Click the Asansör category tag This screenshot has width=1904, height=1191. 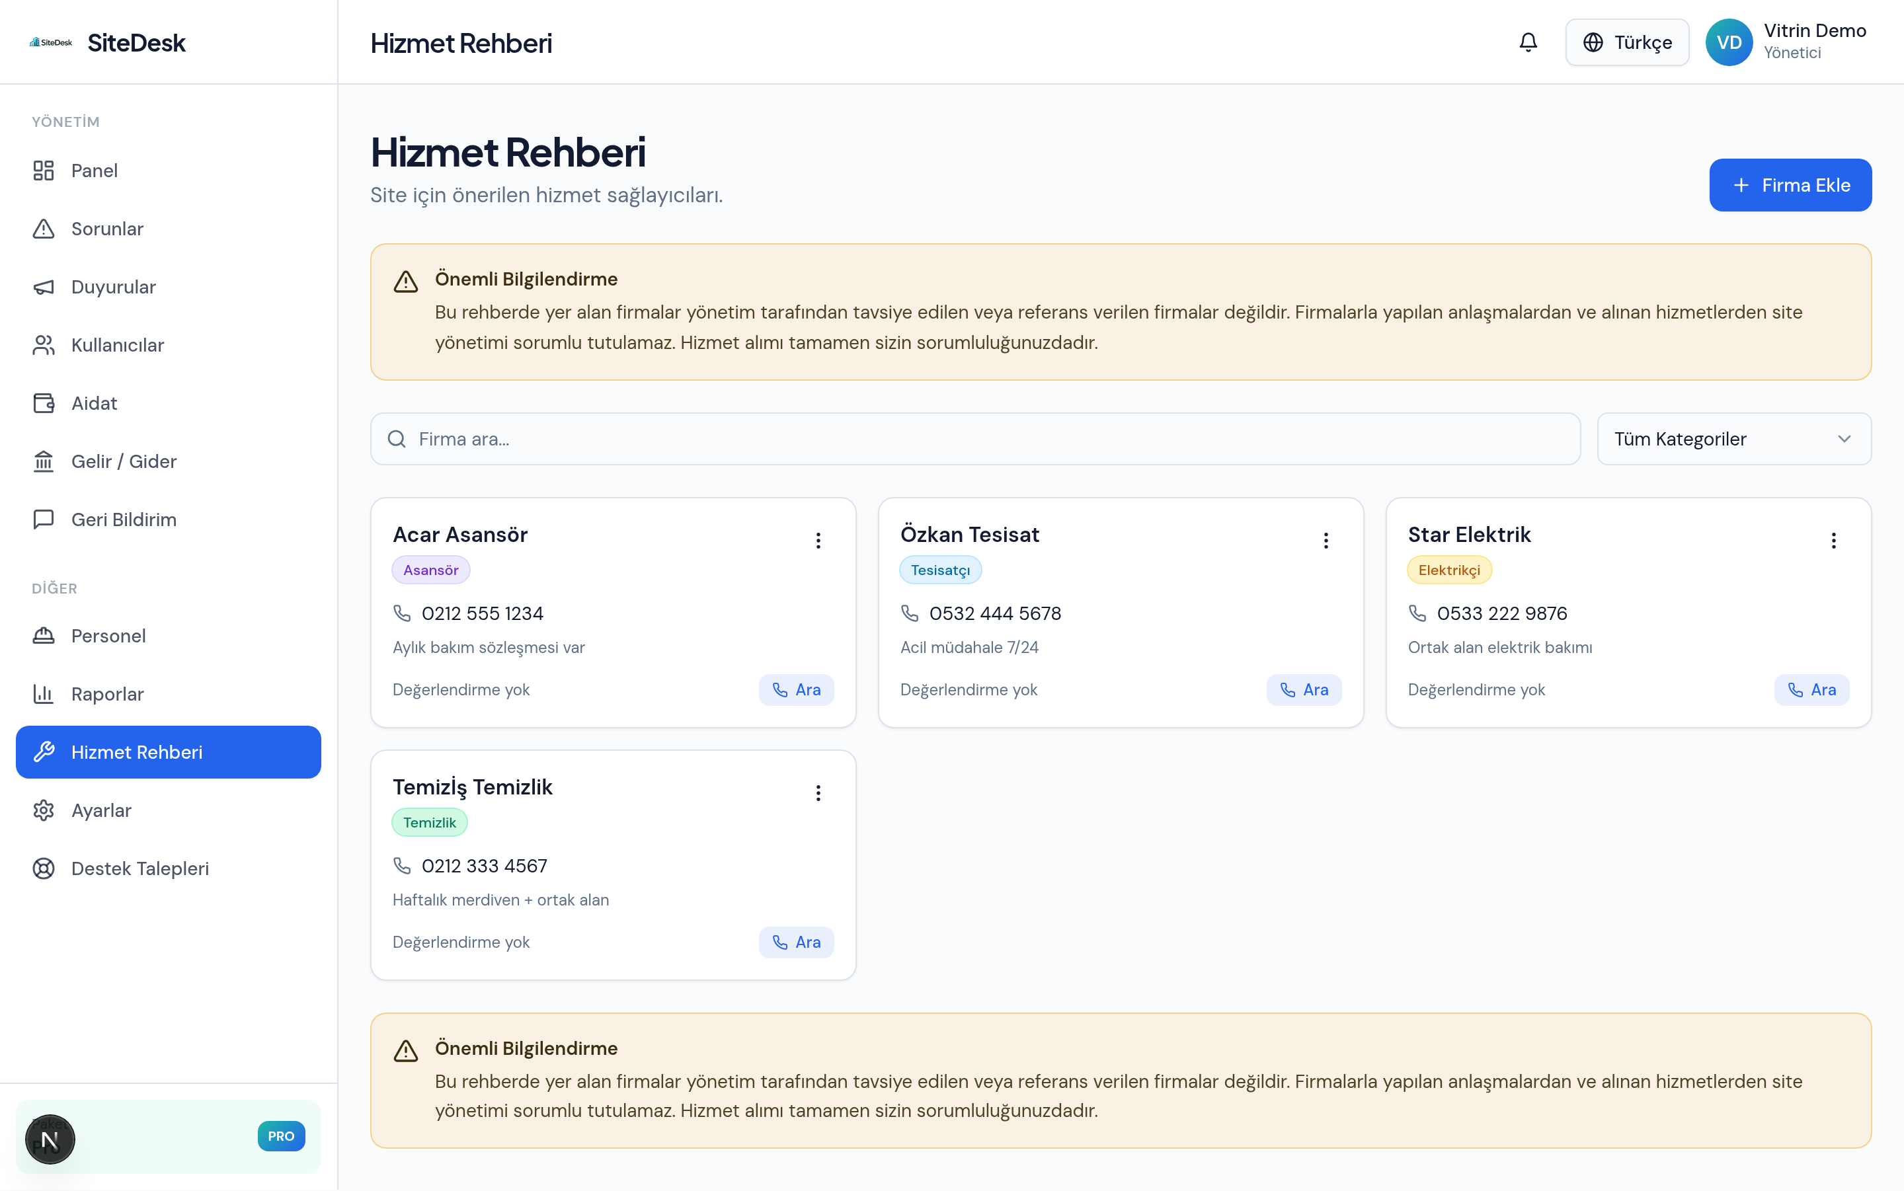pos(431,570)
